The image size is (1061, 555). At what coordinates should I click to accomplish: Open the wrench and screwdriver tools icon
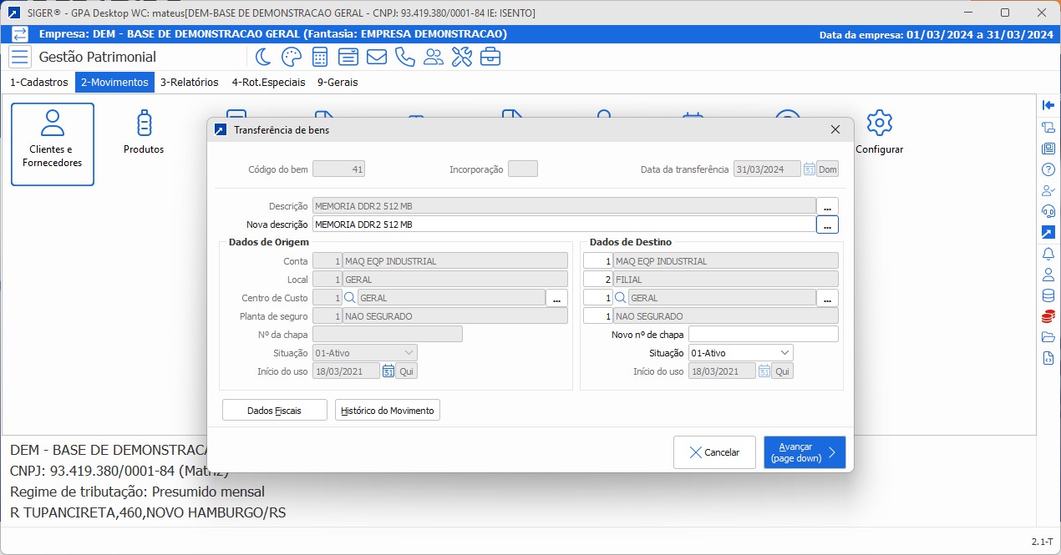pos(462,57)
